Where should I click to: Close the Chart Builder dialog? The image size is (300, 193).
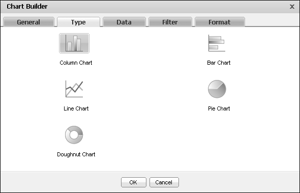(292, 7)
